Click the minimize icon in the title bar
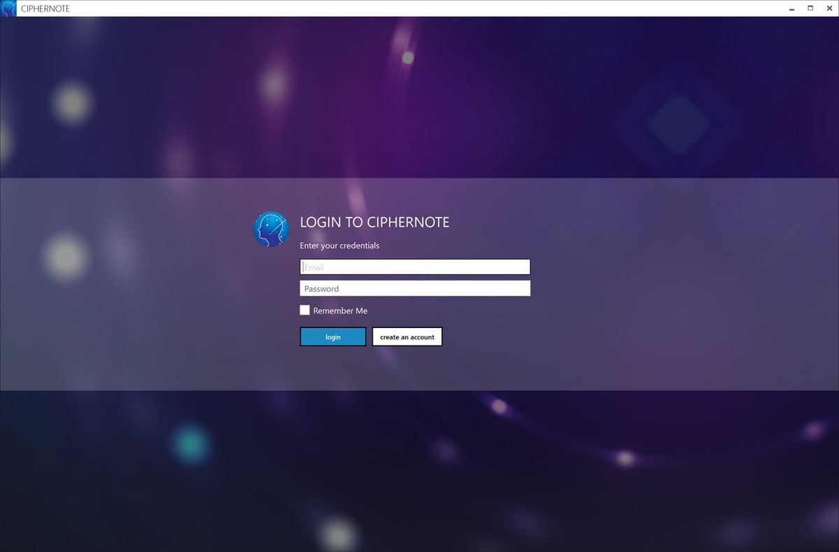 click(x=791, y=8)
